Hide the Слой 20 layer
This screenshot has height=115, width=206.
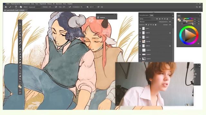[x=140, y=54]
